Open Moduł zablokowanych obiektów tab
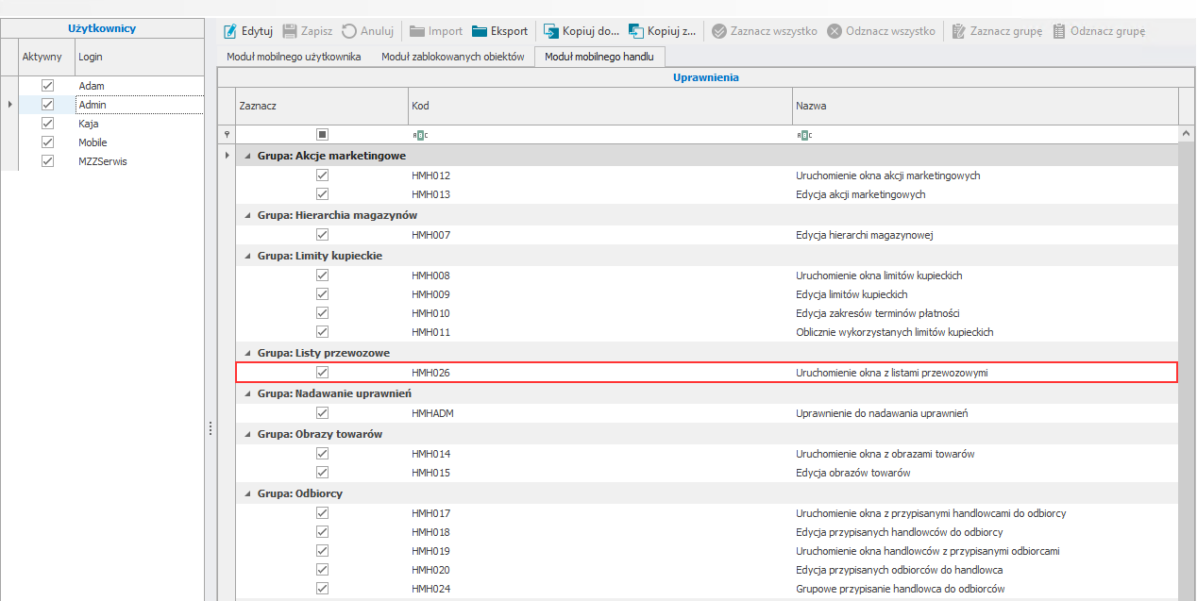Screen dimensions: 1197x601 (452, 57)
